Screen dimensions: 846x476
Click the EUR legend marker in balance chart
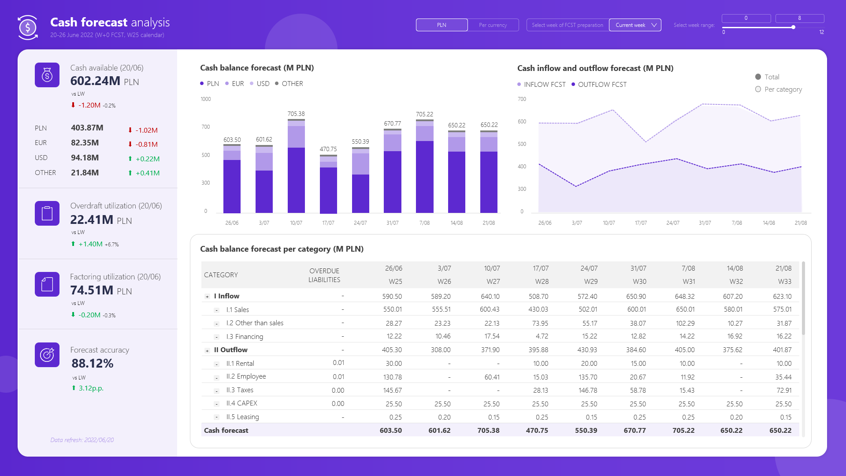click(227, 84)
